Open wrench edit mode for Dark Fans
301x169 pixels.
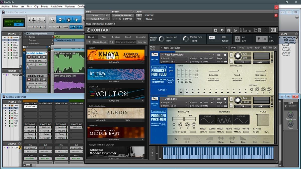(x=155, y=99)
